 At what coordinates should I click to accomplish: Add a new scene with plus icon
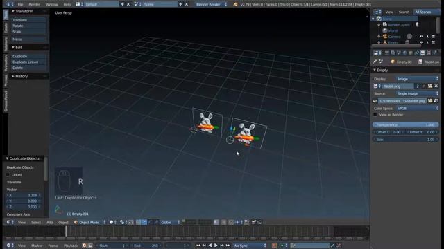point(180,4)
